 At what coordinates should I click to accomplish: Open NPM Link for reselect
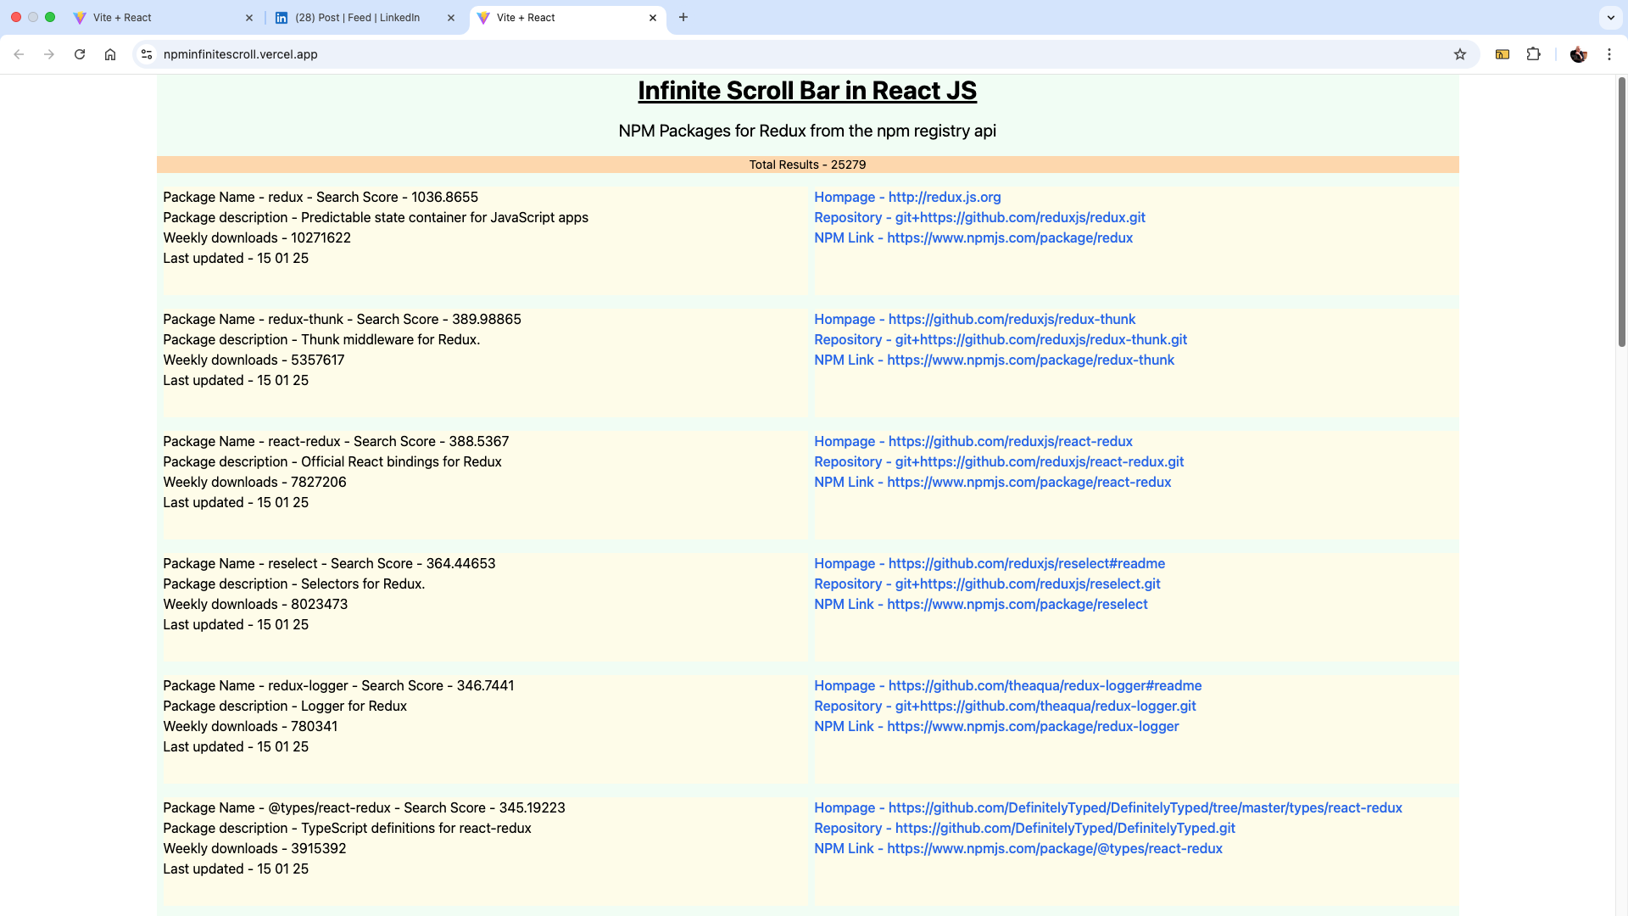pos(981,604)
